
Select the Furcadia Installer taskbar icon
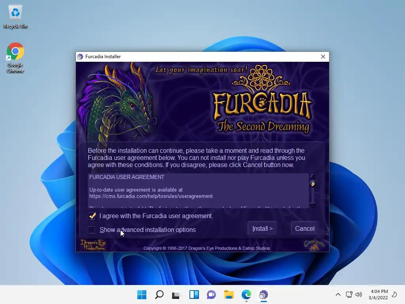click(x=263, y=294)
